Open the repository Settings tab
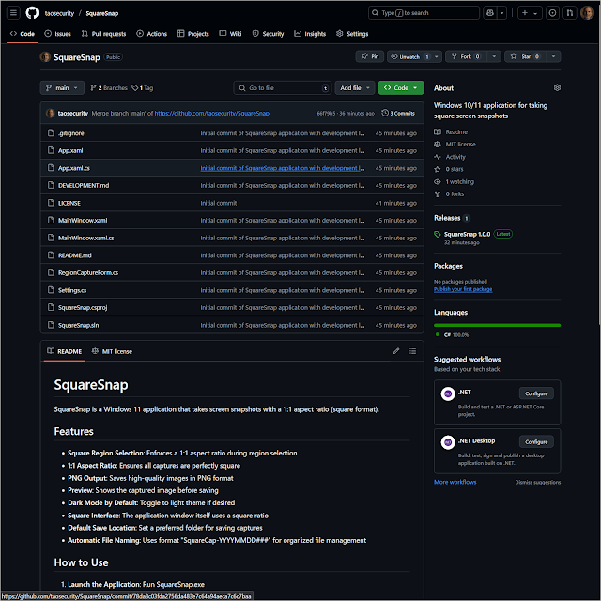The image size is (601, 601). (x=352, y=34)
